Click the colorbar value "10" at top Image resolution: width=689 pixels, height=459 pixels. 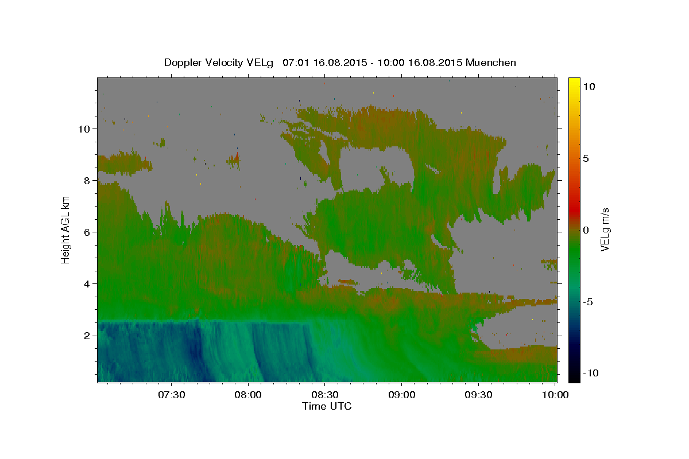[589, 86]
